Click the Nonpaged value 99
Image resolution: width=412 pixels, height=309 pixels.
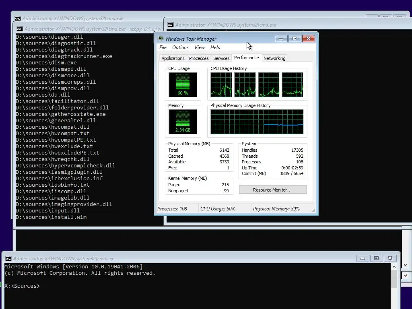(226, 191)
